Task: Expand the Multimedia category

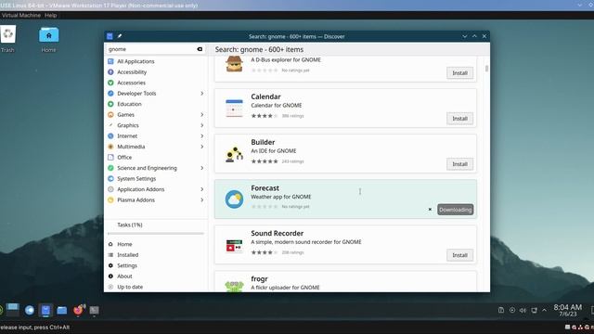Action: 202,147
